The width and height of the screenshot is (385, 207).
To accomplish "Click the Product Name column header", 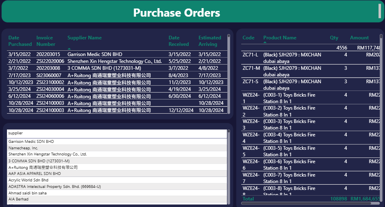I will click(x=279, y=38).
